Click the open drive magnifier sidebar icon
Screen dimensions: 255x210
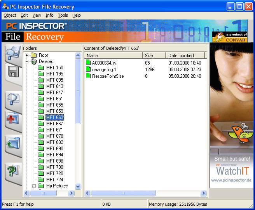[12, 53]
